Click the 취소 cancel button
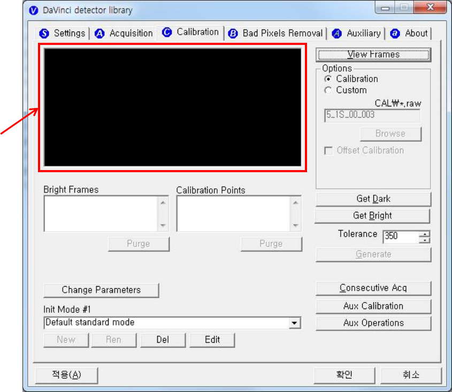This screenshot has height=392, width=452. (411, 375)
